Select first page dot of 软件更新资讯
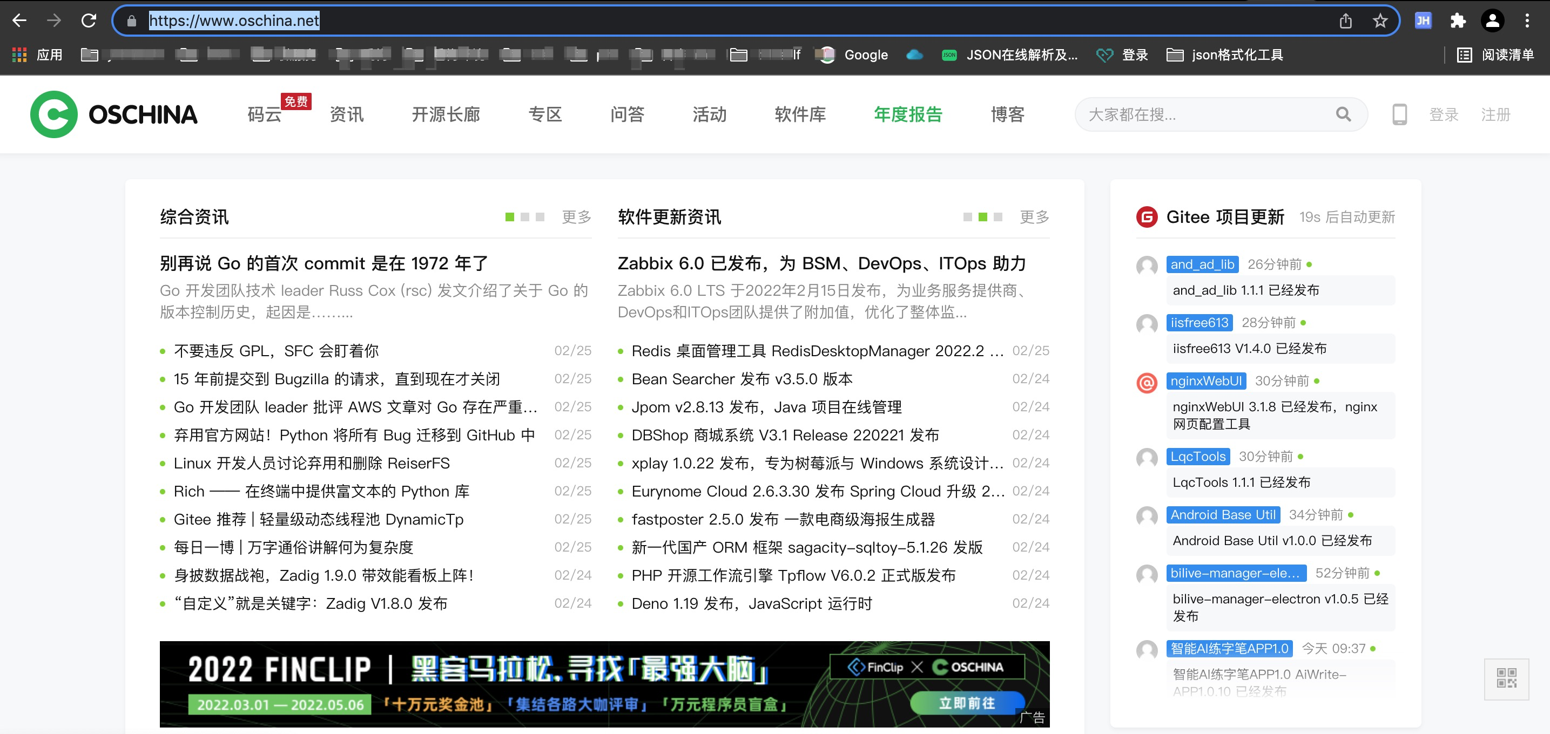This screenshot has height=734, width=1550. tap(968, 217)
